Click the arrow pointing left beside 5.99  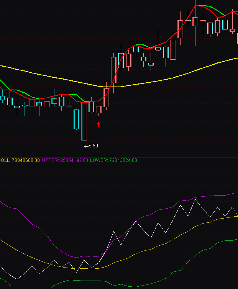tap(85, 146)
